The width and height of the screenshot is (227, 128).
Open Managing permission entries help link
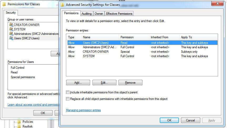click(83, 110)
